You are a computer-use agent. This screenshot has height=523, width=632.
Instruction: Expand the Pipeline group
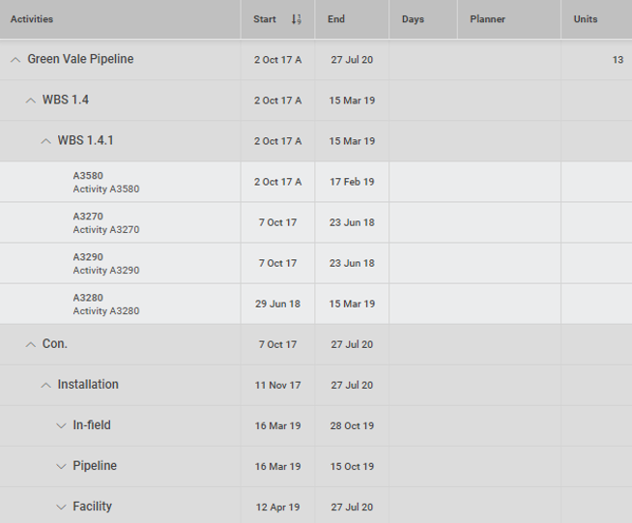[61, 466]
